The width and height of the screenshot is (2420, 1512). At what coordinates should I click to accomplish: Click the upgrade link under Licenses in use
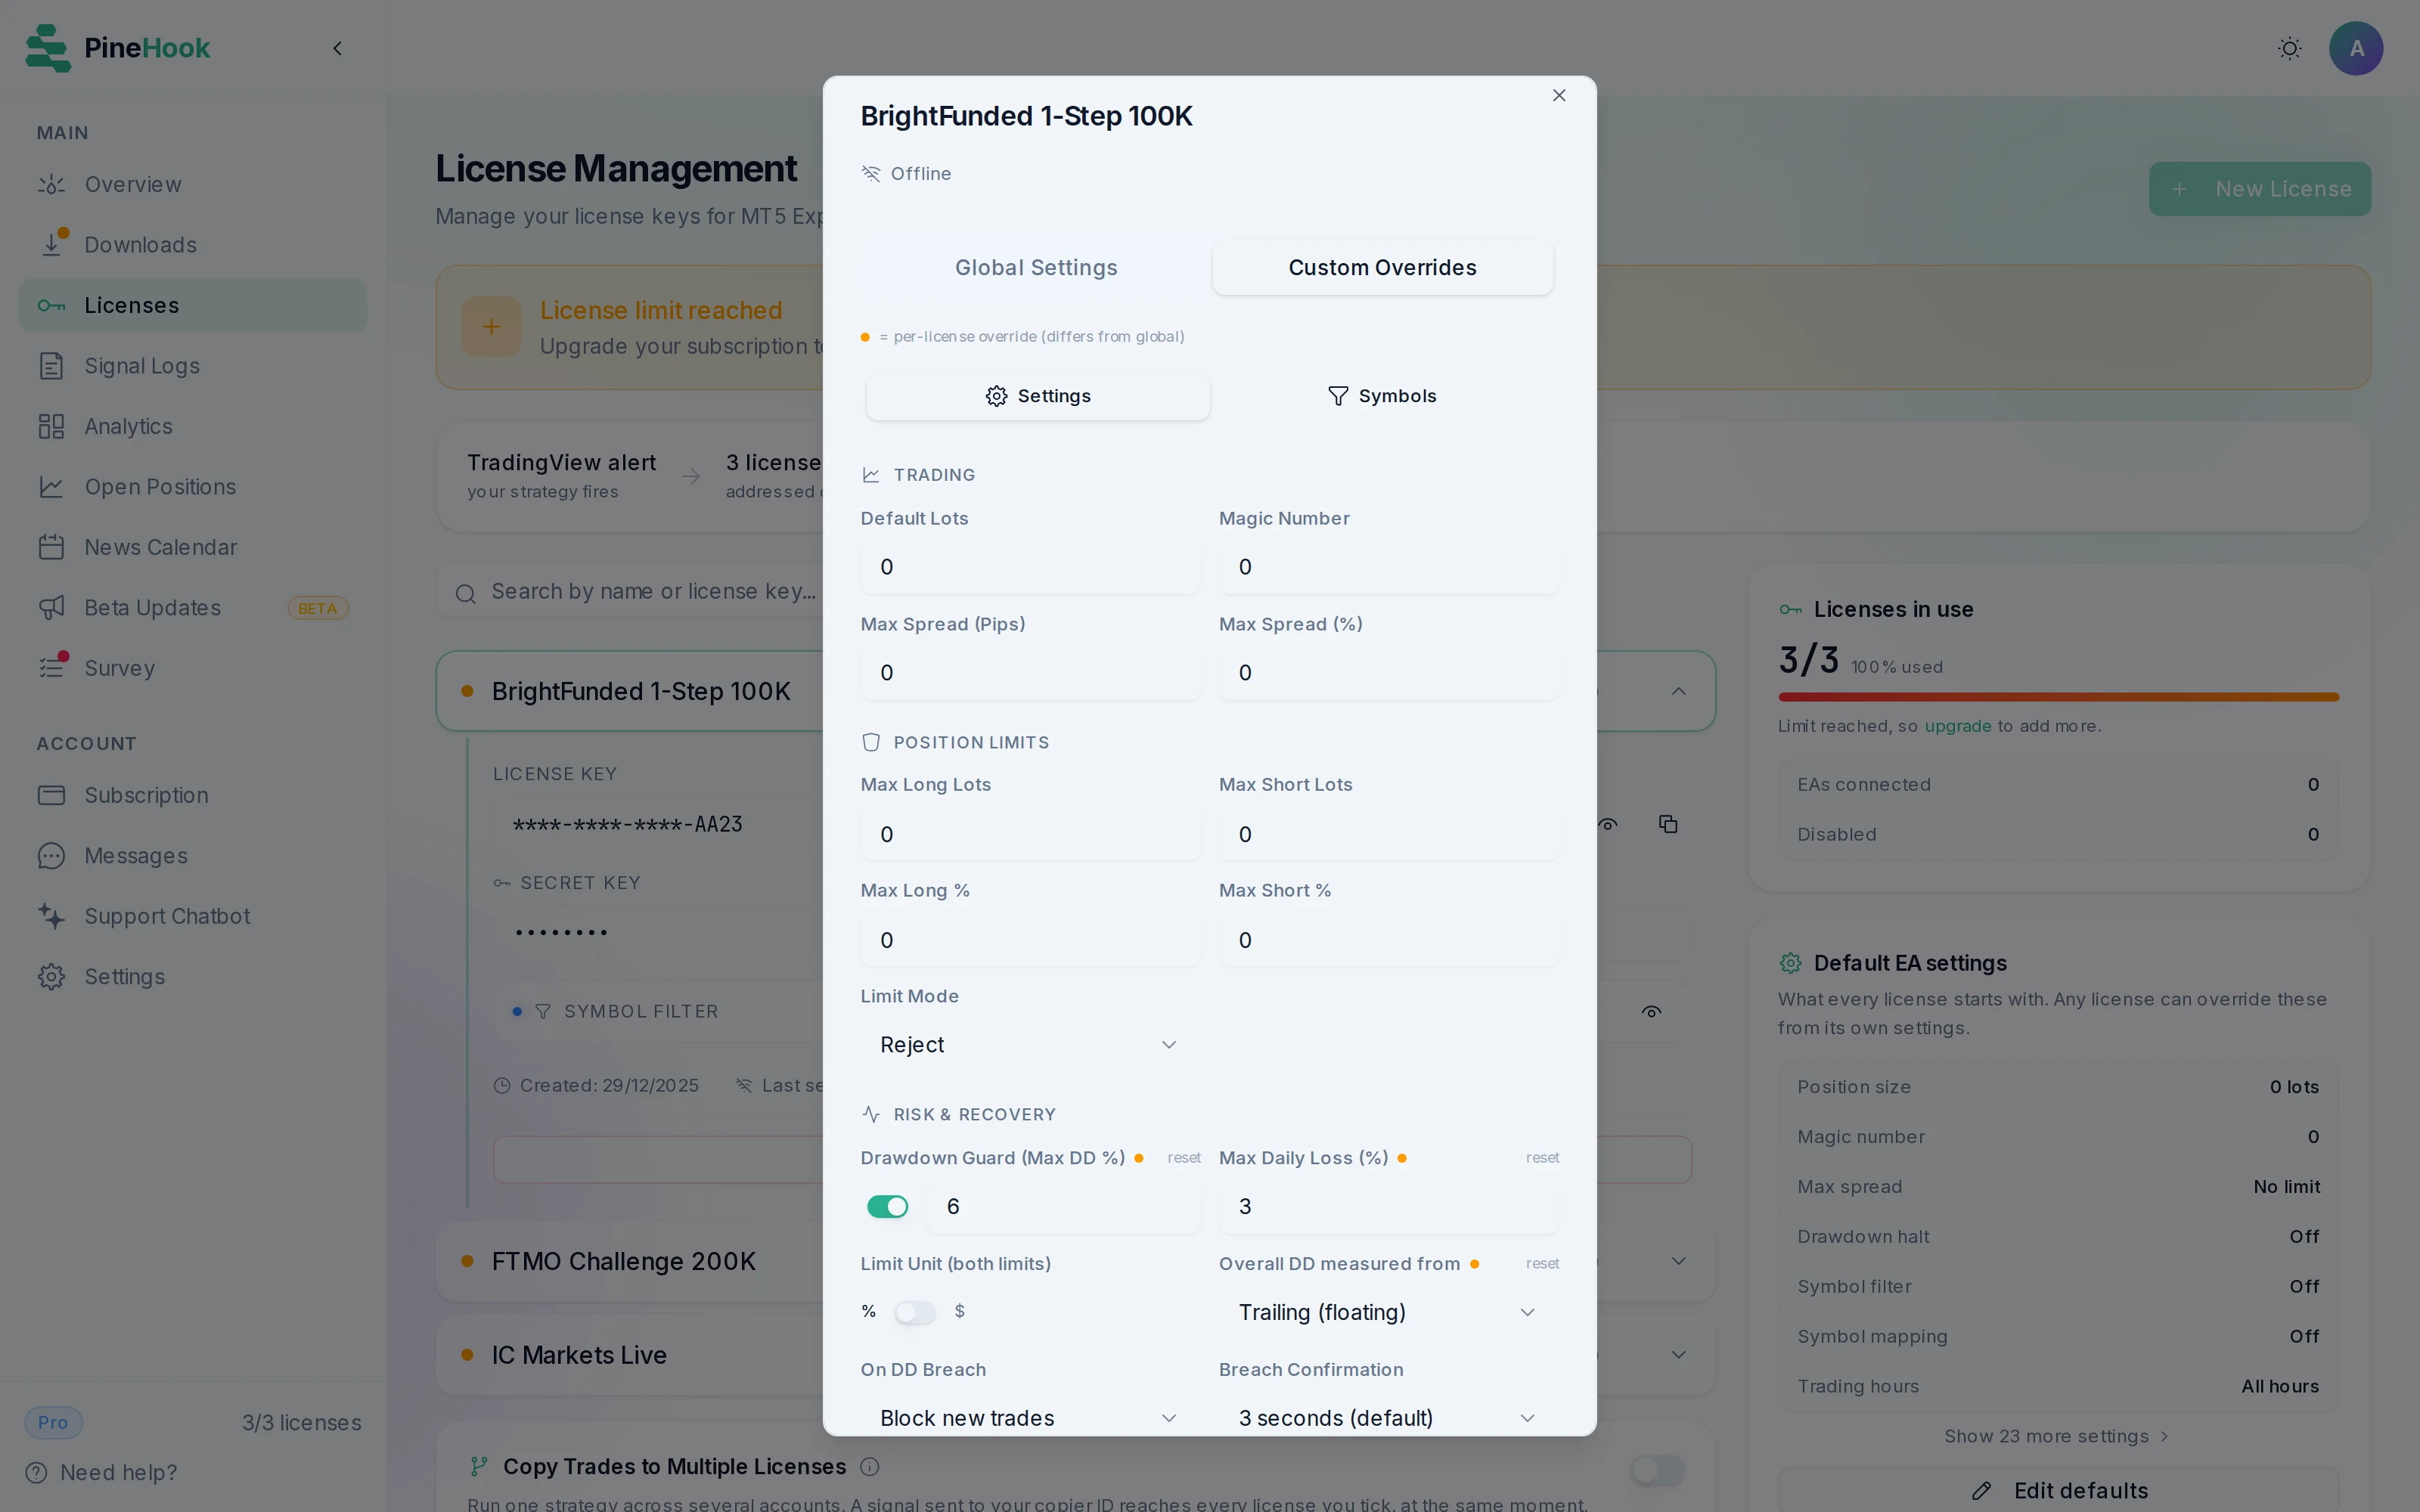point(1957,726)
